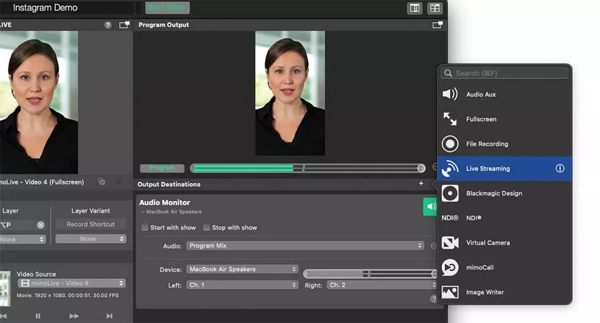
Task: Select the NDI destination
Action: [x=505, y=218]
